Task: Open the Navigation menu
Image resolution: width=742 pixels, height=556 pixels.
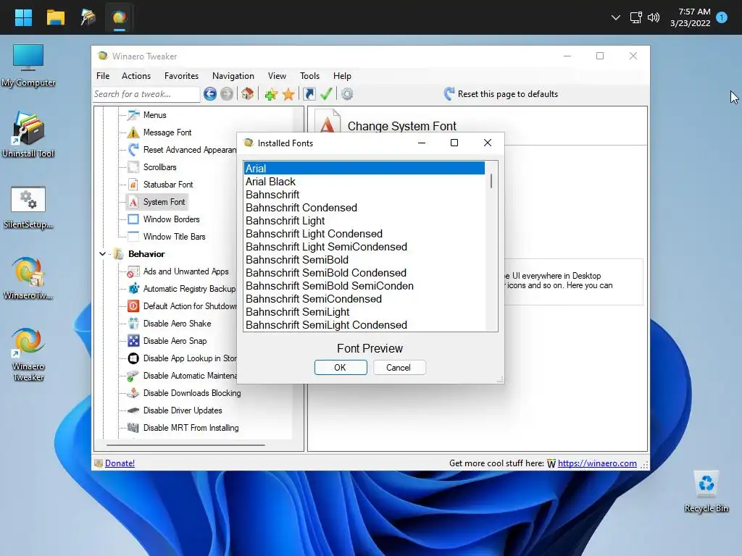Action: tap(233, 75)
